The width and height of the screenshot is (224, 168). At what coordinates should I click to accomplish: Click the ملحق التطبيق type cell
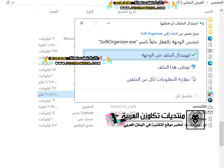[x=83, y=125]
